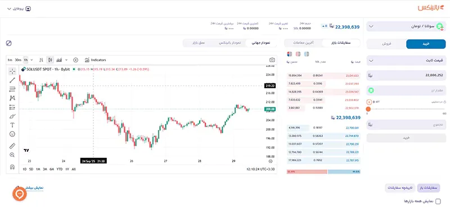Show both buy and sell order book view
Viewport: 450px width, 213px height.
290,54
